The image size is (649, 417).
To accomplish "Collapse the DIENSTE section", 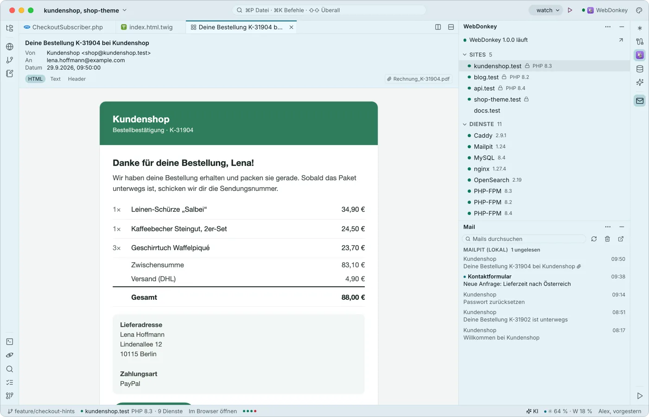I will [465, 124].
